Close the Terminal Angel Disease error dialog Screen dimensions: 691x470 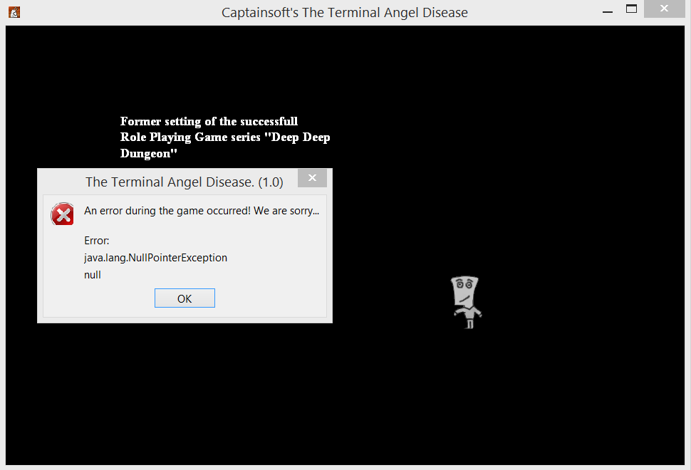312,178
